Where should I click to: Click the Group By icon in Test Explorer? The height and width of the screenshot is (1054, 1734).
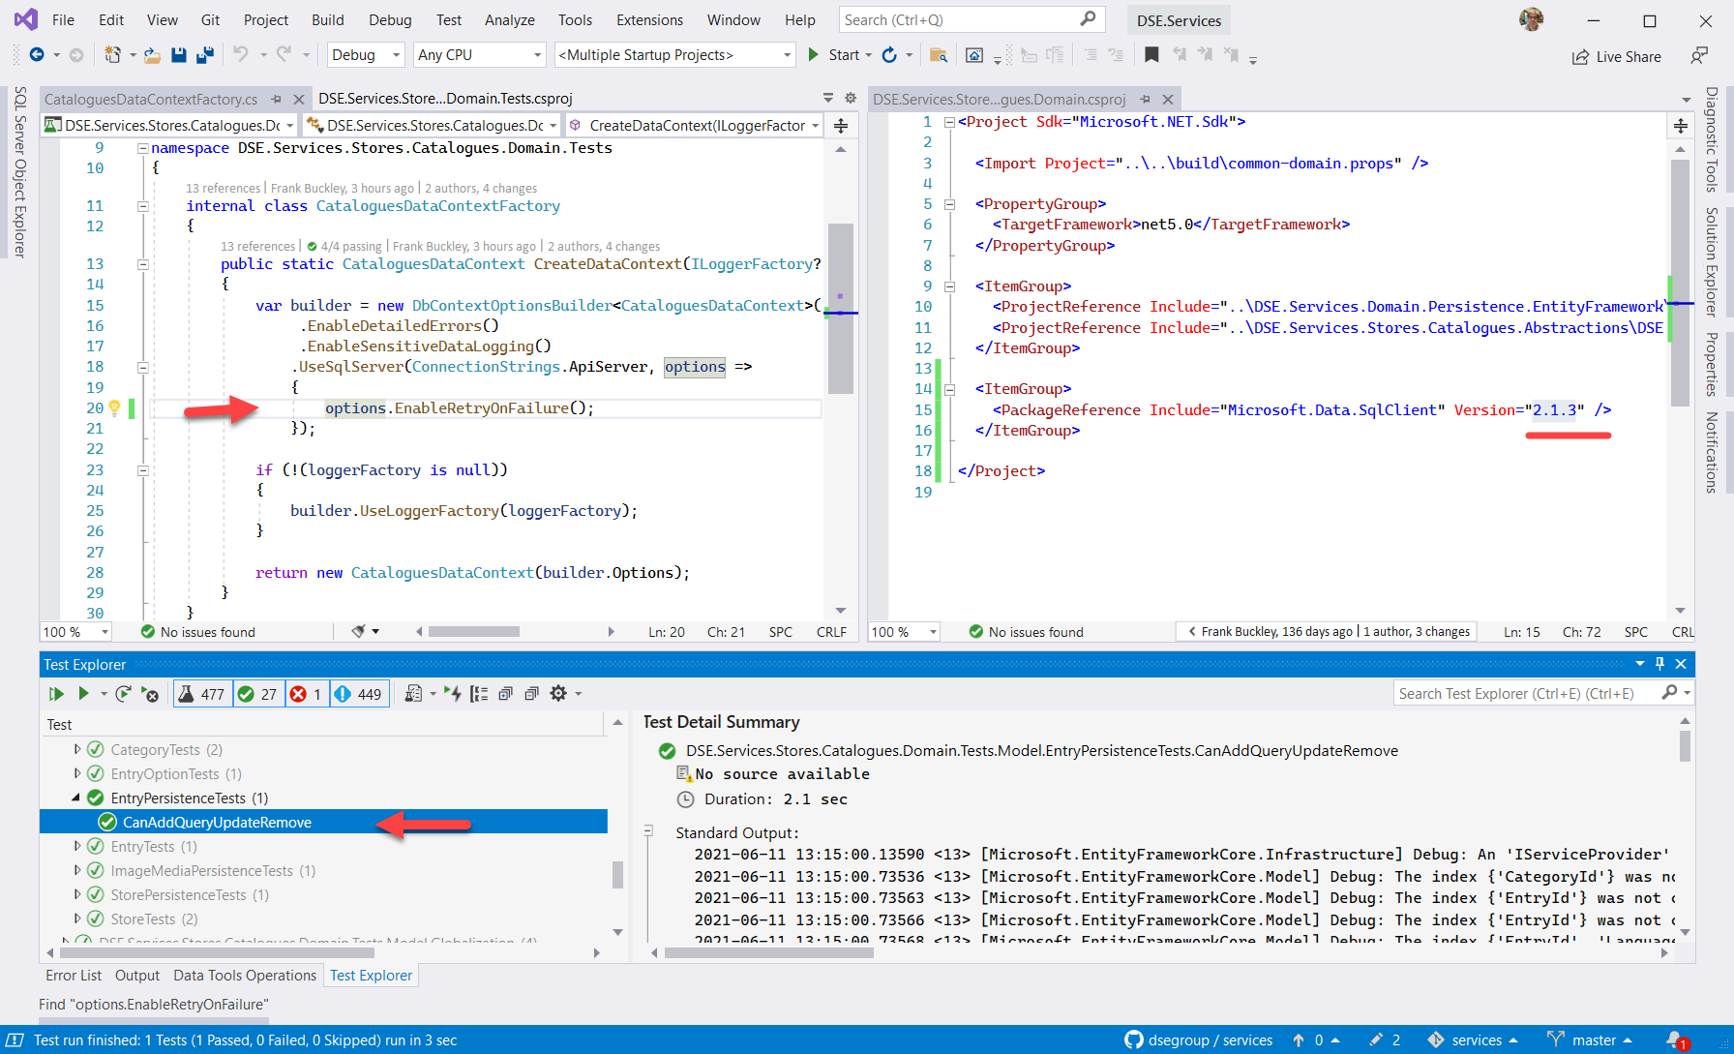[x=479, y=693]
